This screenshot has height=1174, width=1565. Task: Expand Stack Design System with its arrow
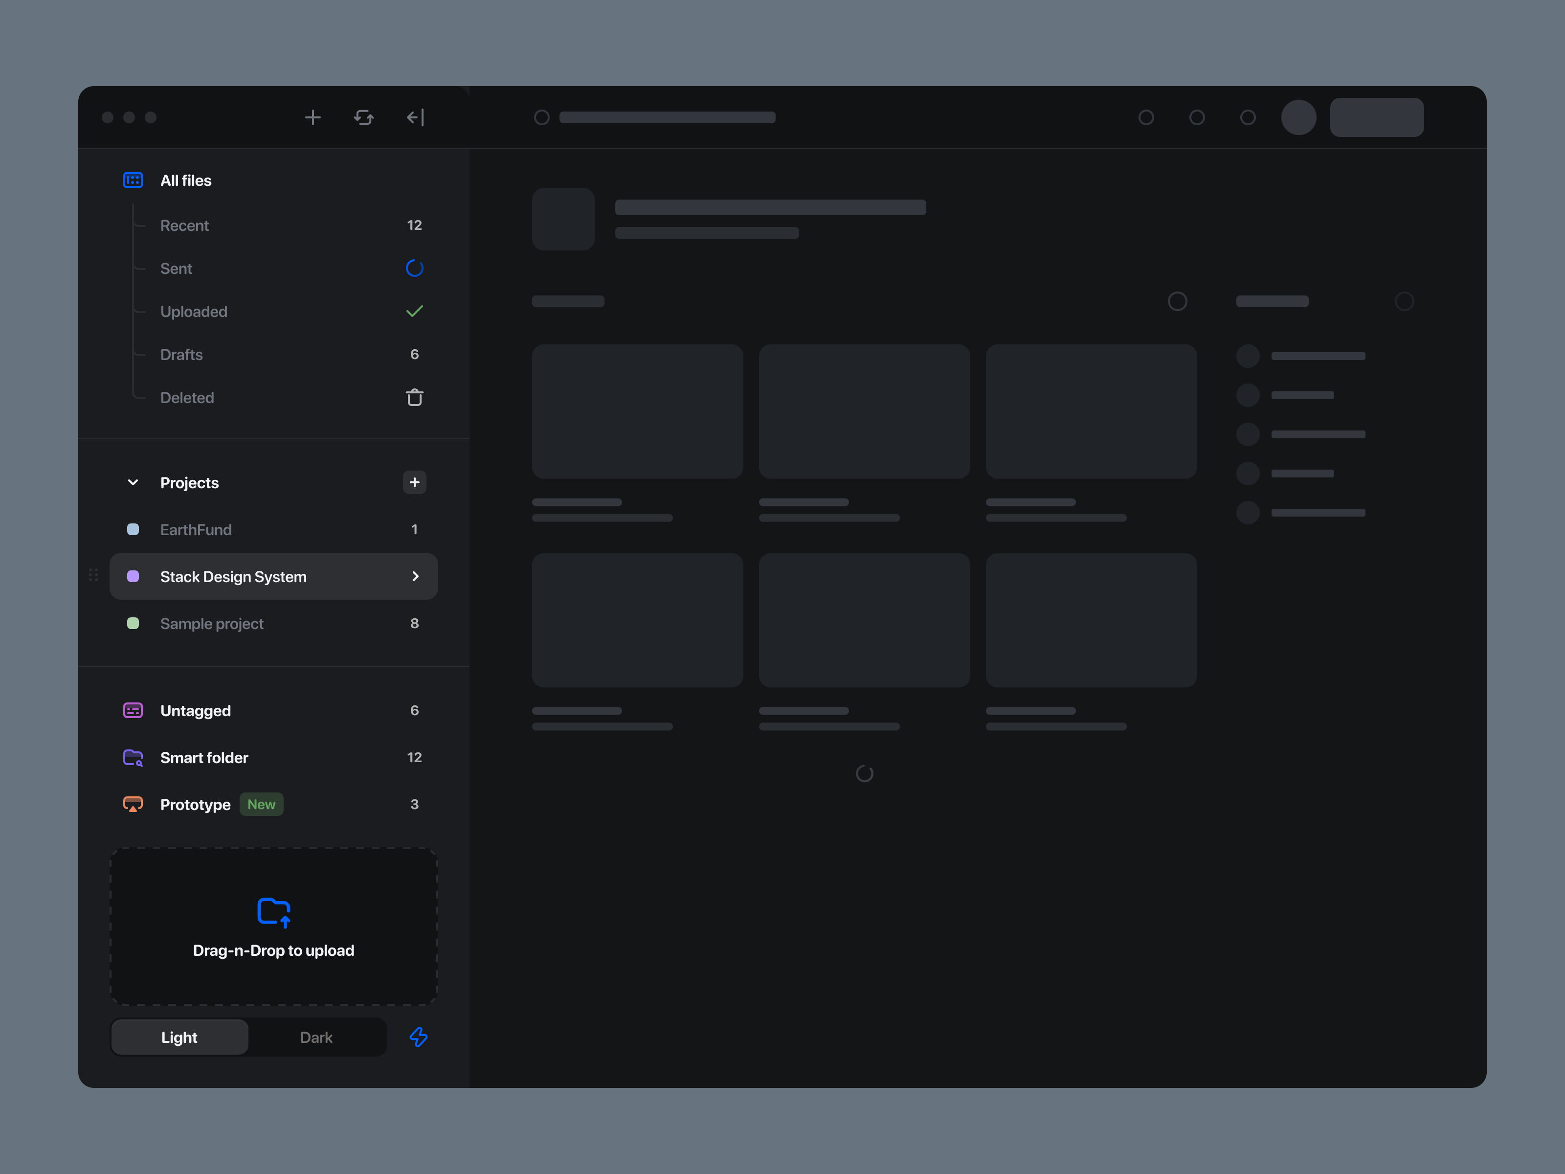[x=415, y=577]
